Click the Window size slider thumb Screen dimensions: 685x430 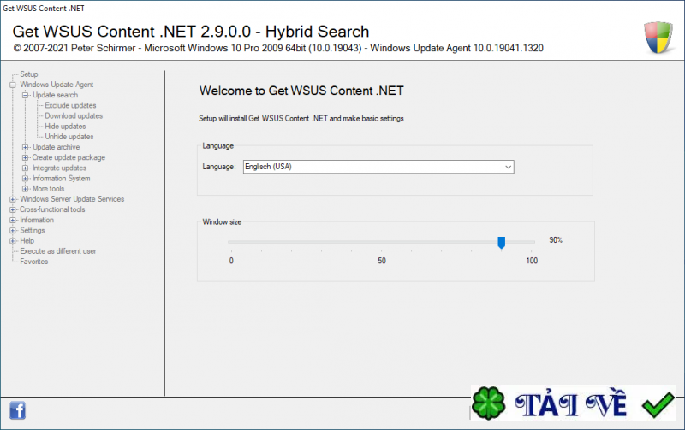502,243
